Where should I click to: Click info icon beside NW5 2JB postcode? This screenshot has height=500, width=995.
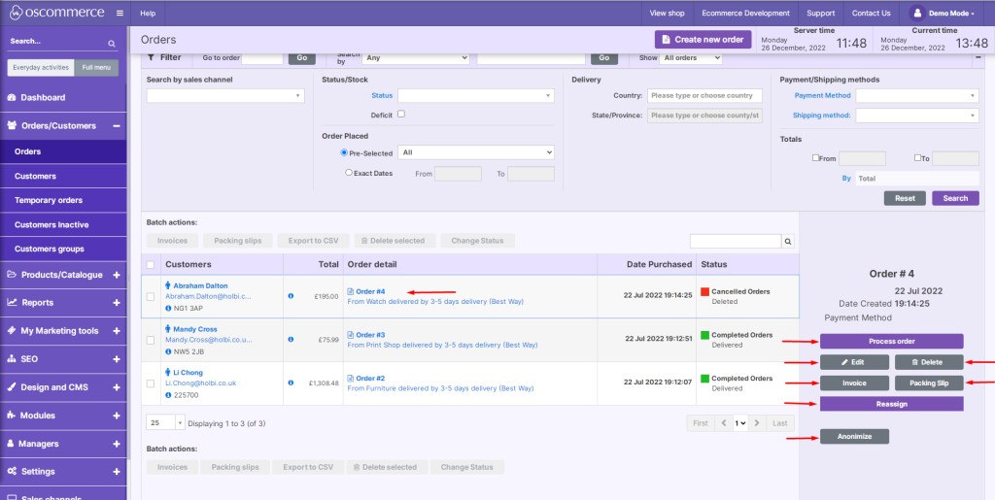(x=168, y=351)
